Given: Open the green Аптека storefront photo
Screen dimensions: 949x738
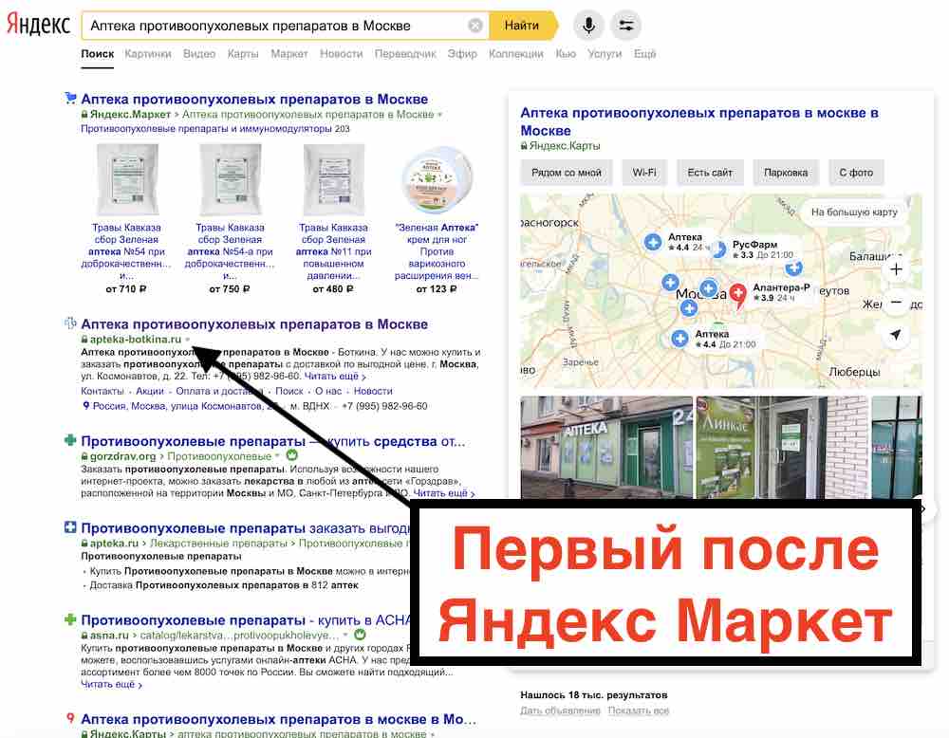Looking at the screenshot, I should click(x=606, y=448).
